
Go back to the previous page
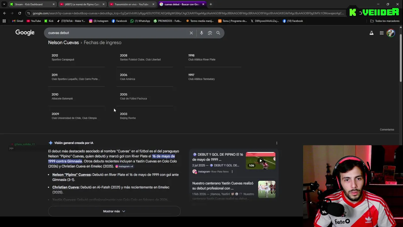pos(4,13)
